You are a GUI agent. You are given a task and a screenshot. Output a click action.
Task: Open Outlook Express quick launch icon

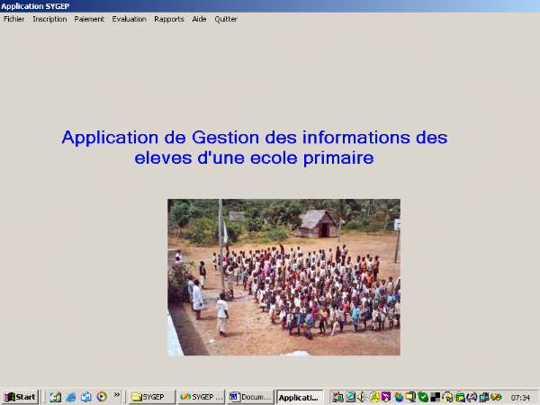[x=86, y=397]
